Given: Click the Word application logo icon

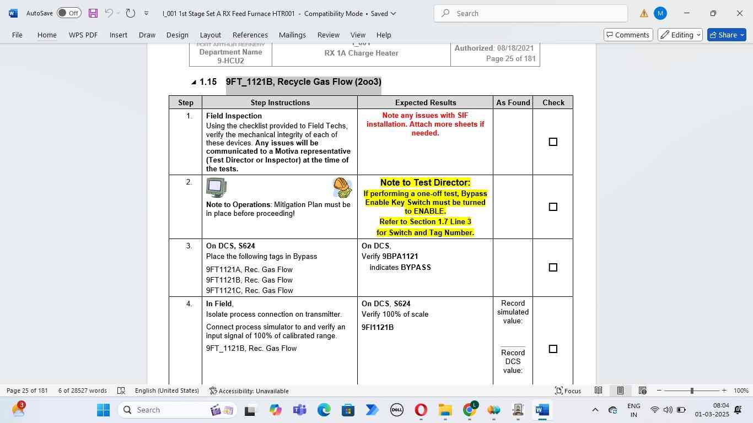Looking at the screenshot, I should coord(13,13).
